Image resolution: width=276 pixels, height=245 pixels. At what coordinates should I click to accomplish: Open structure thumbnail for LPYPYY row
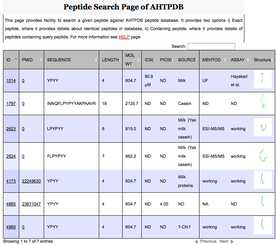263,128
